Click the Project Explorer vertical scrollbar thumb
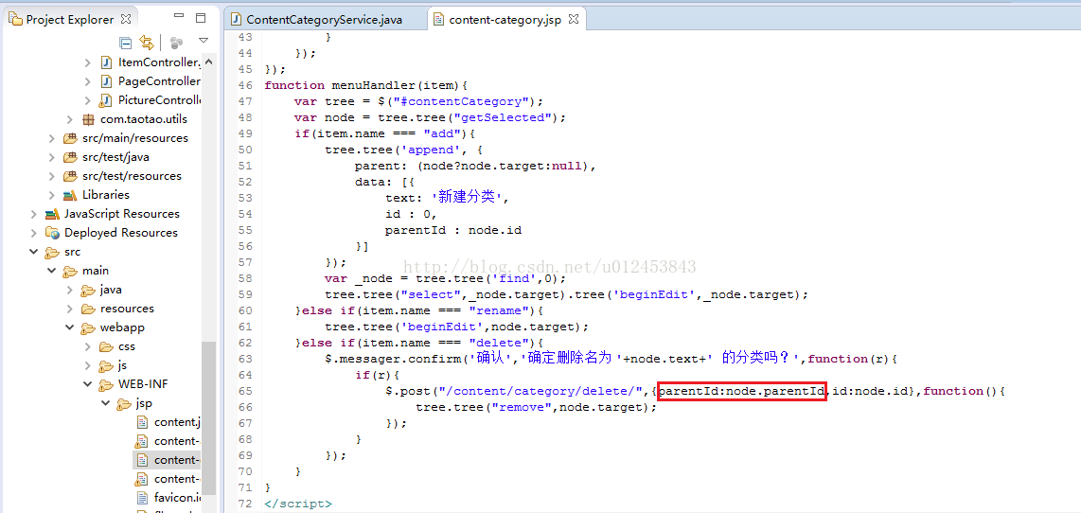This screenshot has height=513, width=1081. coord(209,416)
